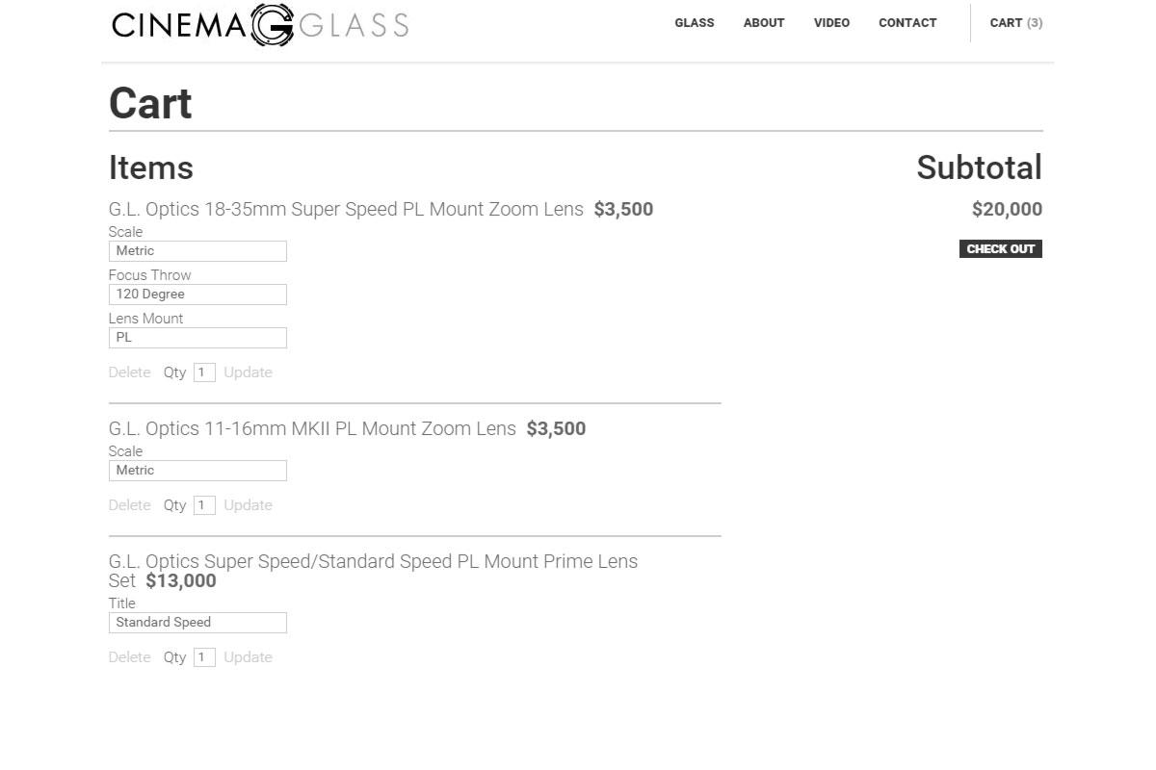Update the Prime Lens Set quantity
The height and width of the screenshot is (770, 1156).
(248, 657)
